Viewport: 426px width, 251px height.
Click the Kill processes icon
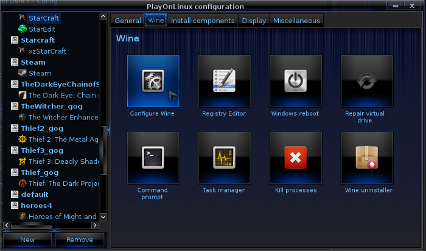pos(296,158)
